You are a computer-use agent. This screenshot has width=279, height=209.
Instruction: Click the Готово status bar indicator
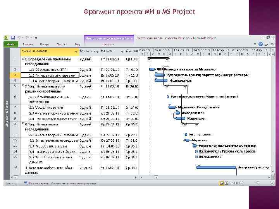(x=10, y=183)
